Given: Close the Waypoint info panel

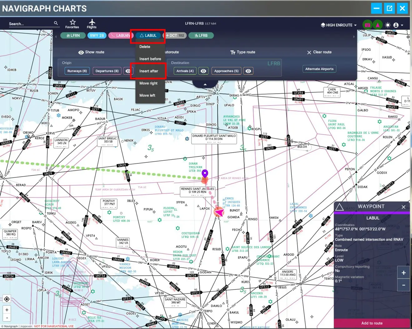Looking at the screenshot, I should [403, 207].
